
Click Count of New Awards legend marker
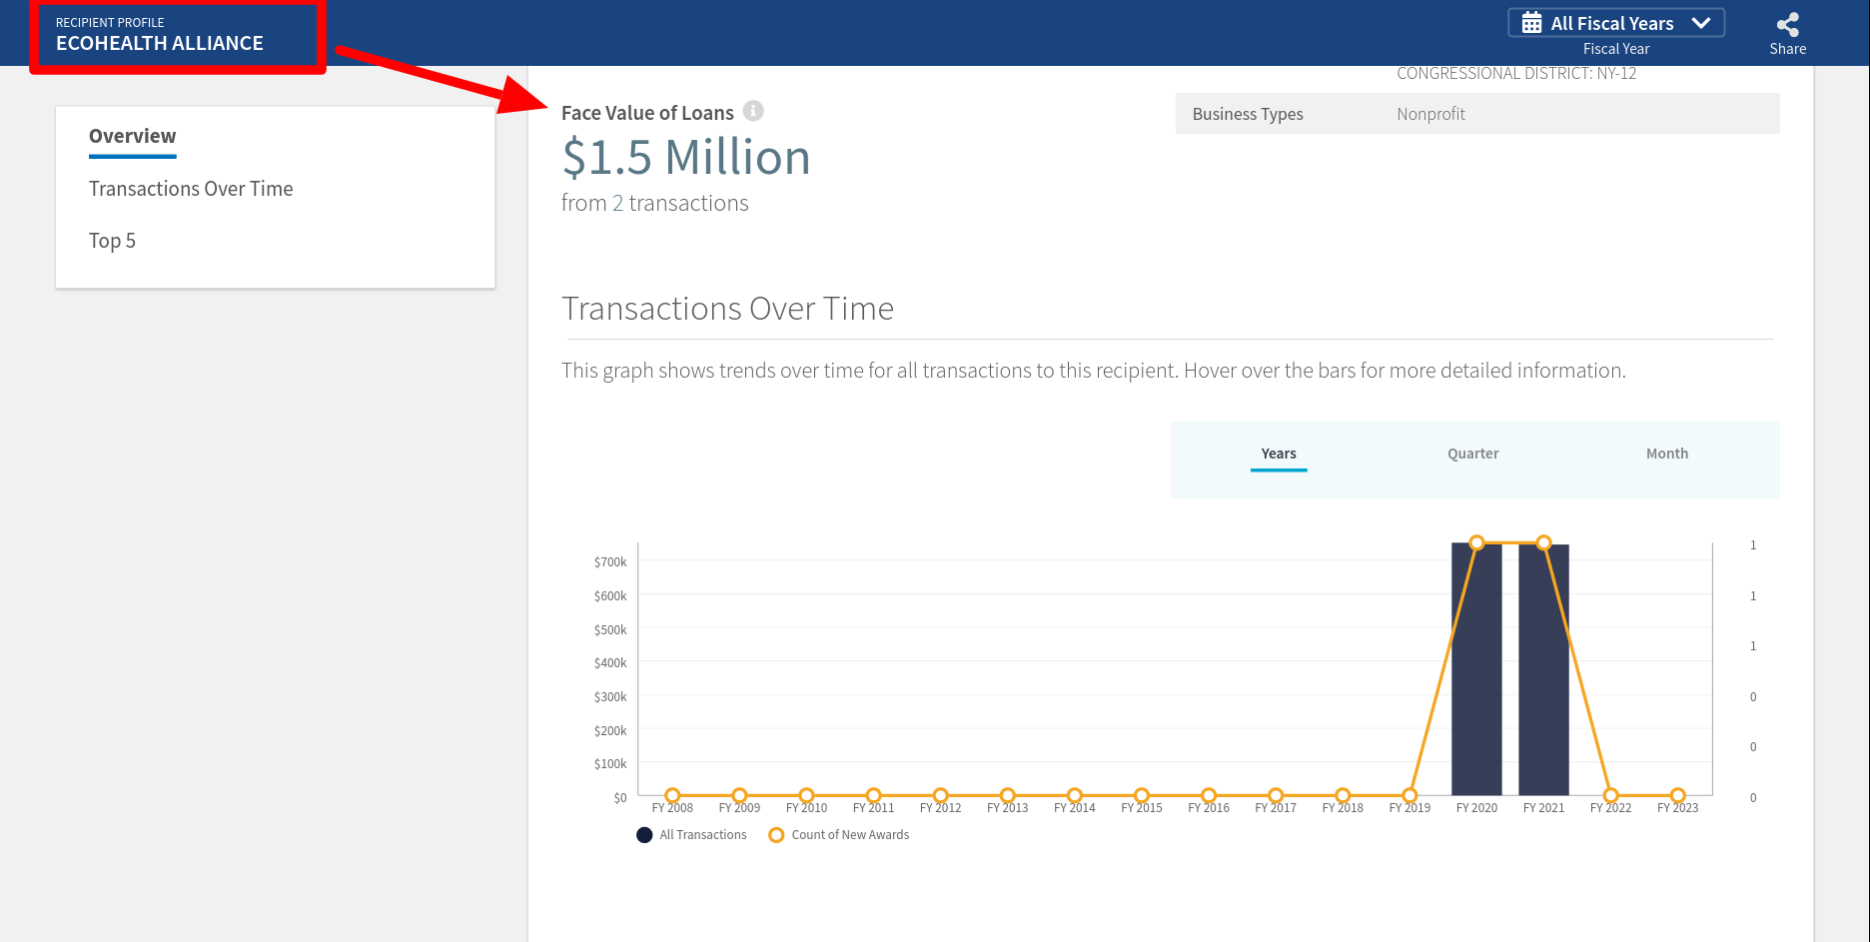(776, 835)
